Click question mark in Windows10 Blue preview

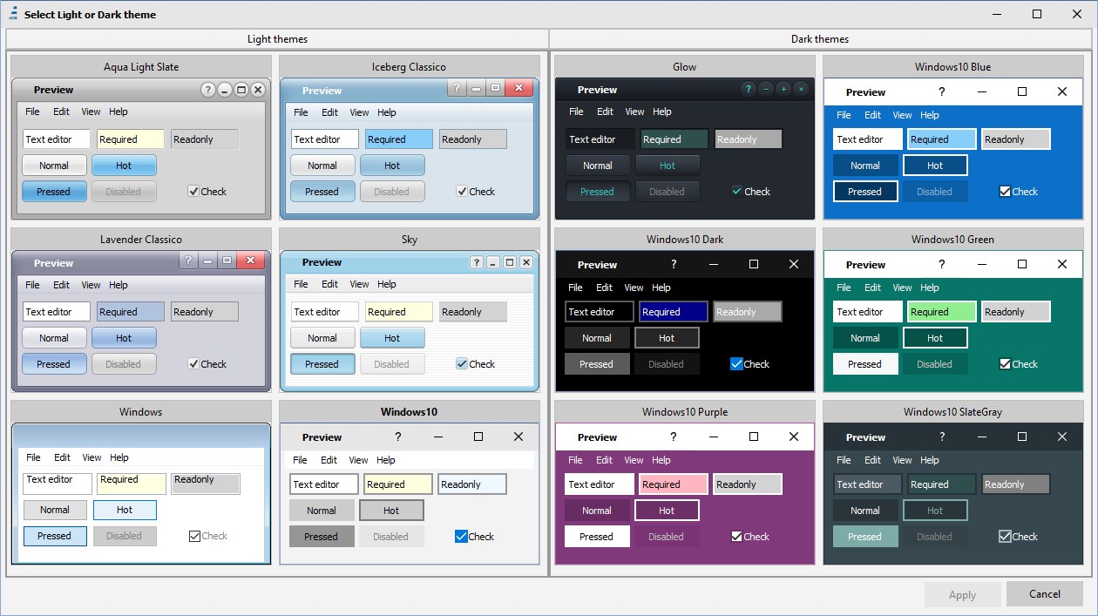coord(941,91)
